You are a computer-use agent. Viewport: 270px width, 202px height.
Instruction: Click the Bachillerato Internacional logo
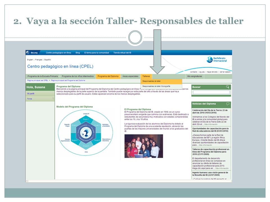[x=217, y=59]
